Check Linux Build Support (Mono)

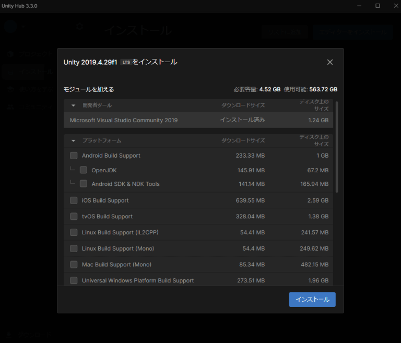[x=74, y=249]
